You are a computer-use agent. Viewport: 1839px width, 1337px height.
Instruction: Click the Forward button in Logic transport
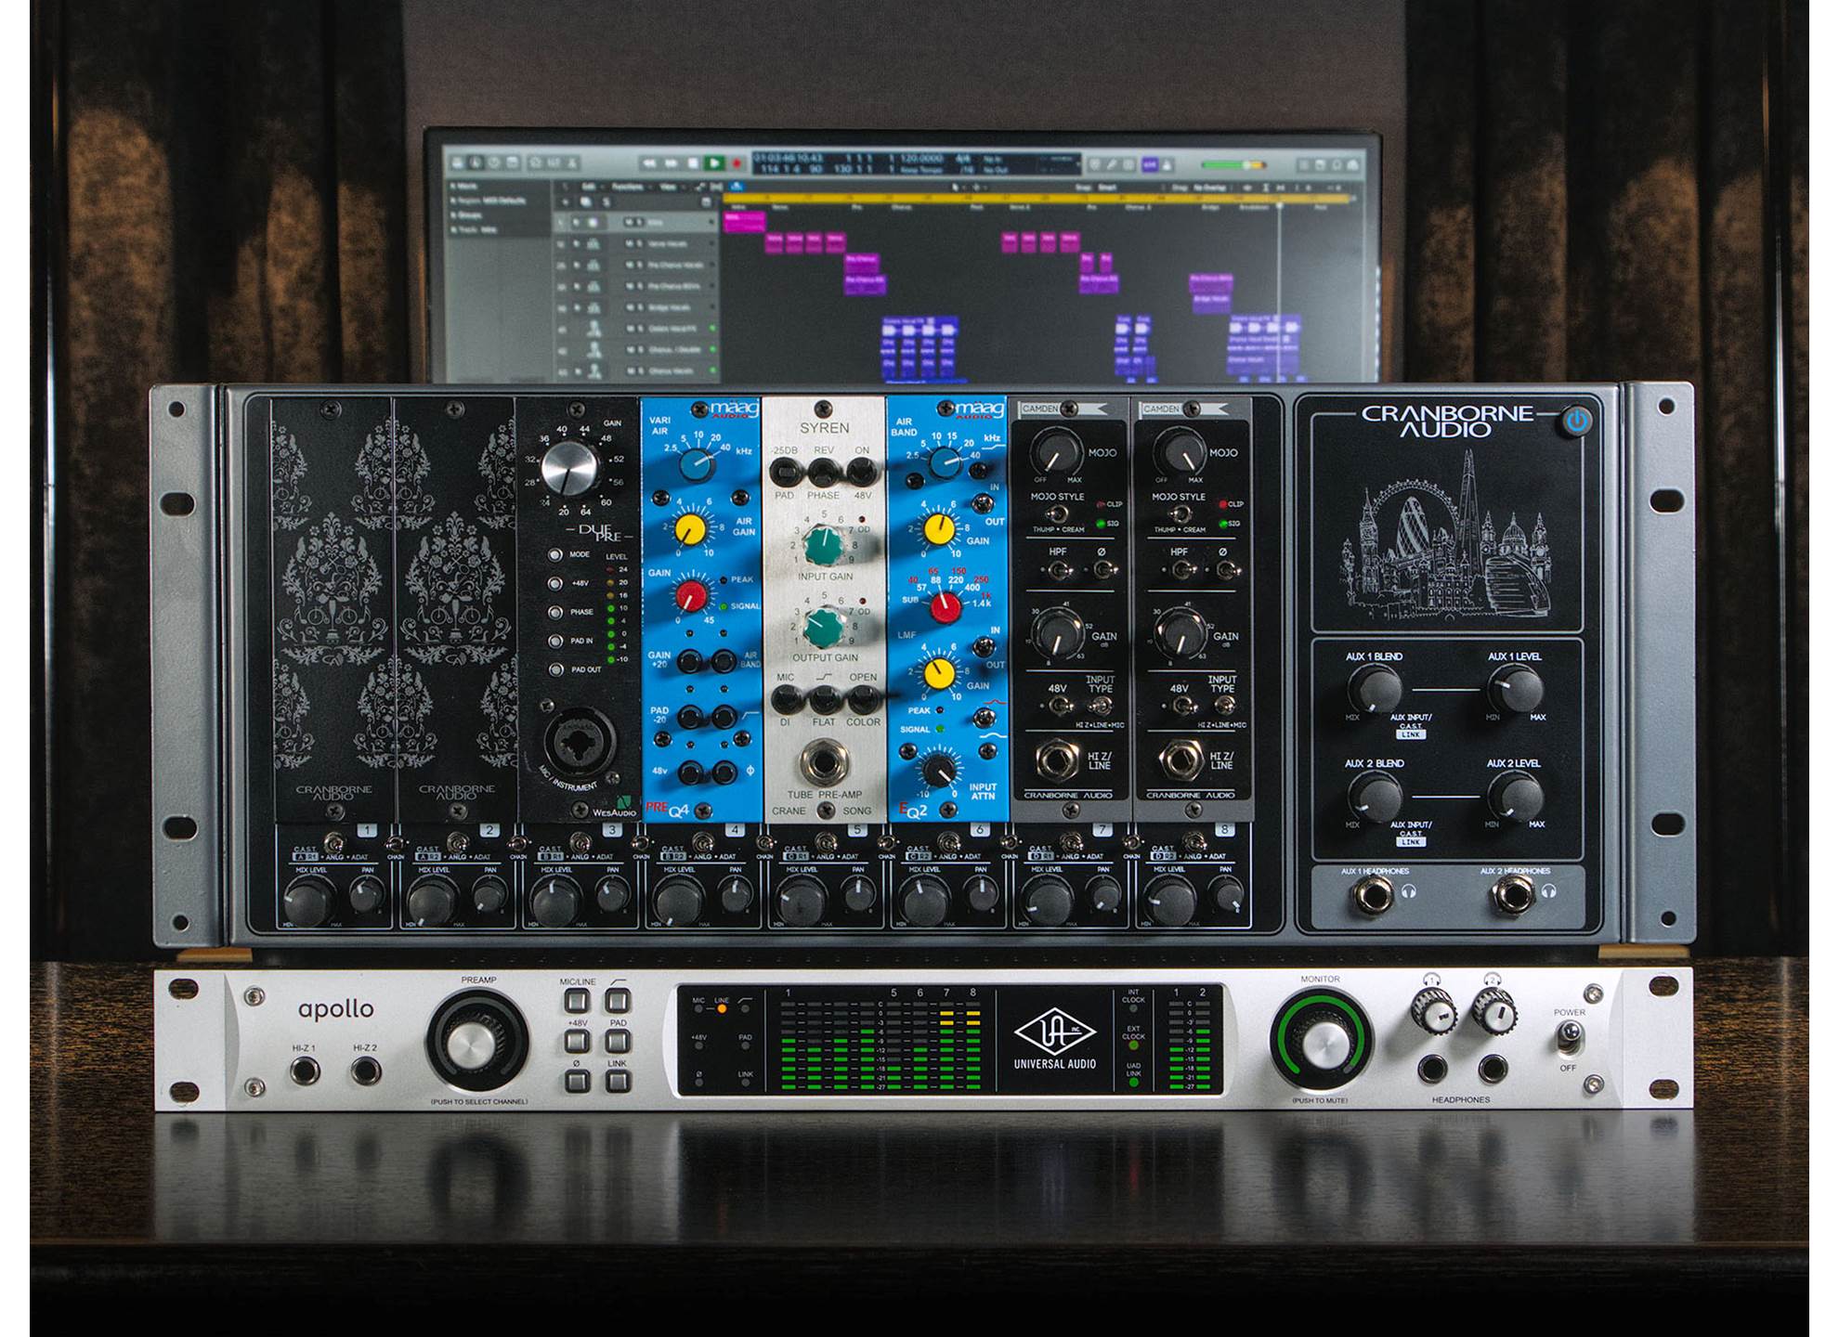click(x=671, y=163)
